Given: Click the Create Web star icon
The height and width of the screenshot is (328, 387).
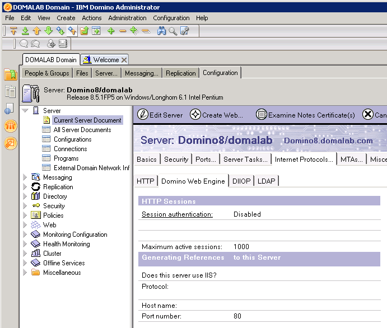Looking at the screenshot, I should click(195, 115).
